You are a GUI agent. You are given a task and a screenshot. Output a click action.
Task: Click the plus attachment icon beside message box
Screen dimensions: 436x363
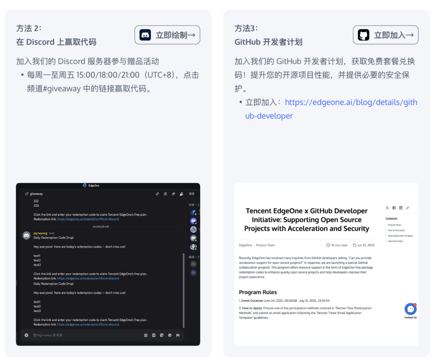pos(26,335)
